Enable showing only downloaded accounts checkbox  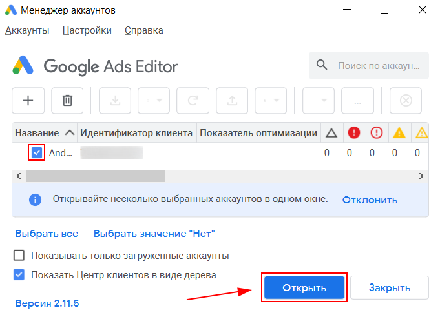click(x=19, y=256)
